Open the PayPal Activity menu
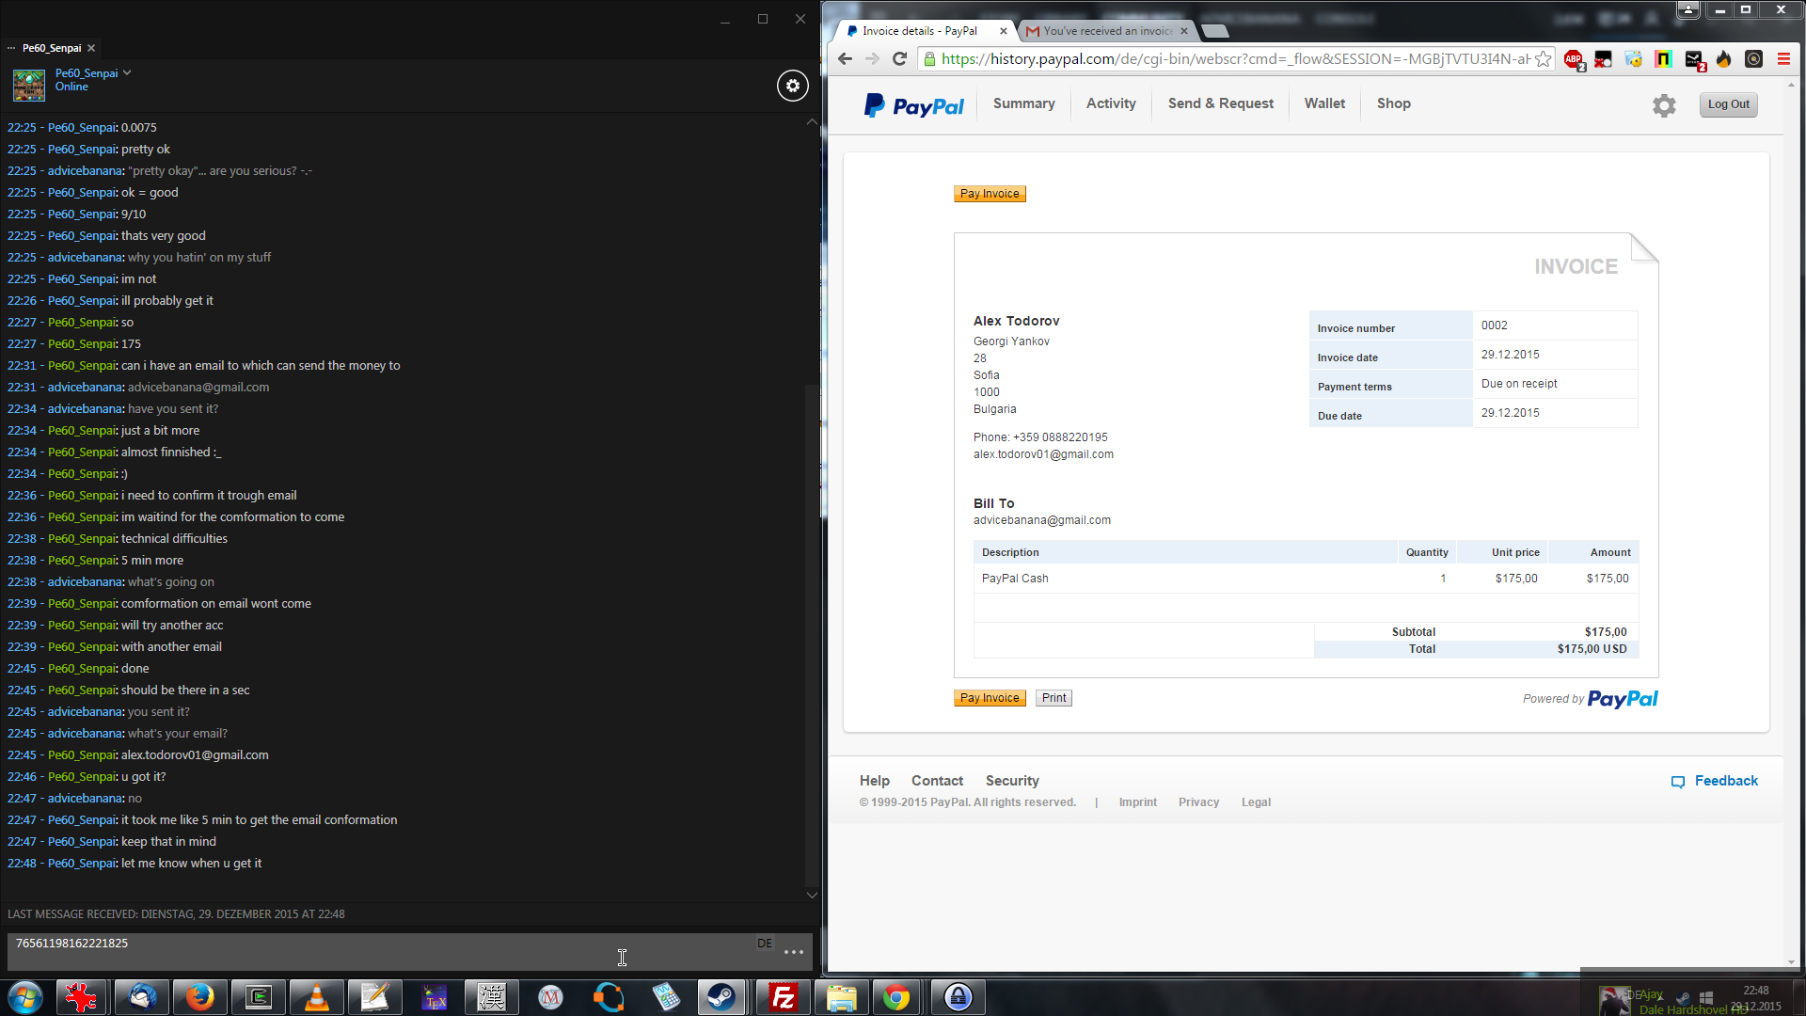The height and width of the screenshot is (1016, 1806). (x=1110, y=103)
